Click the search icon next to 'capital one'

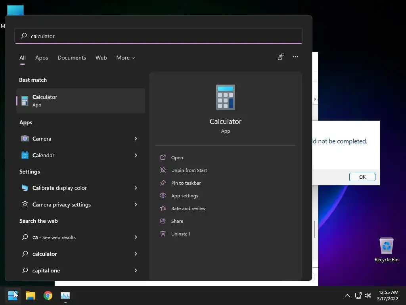coord(25,270)
